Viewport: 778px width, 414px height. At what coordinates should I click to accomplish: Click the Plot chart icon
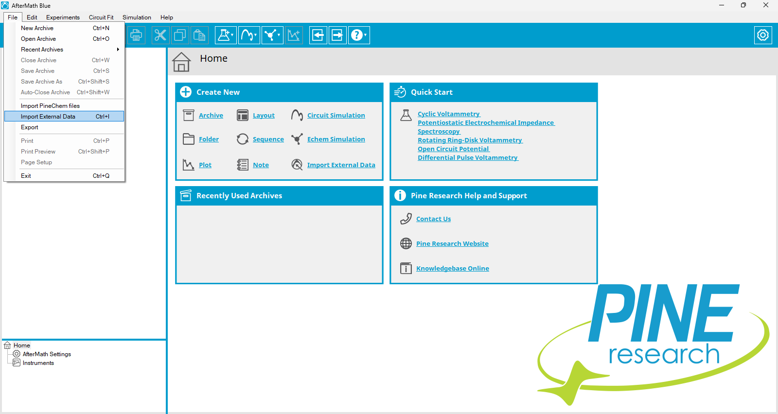(189, 165)
